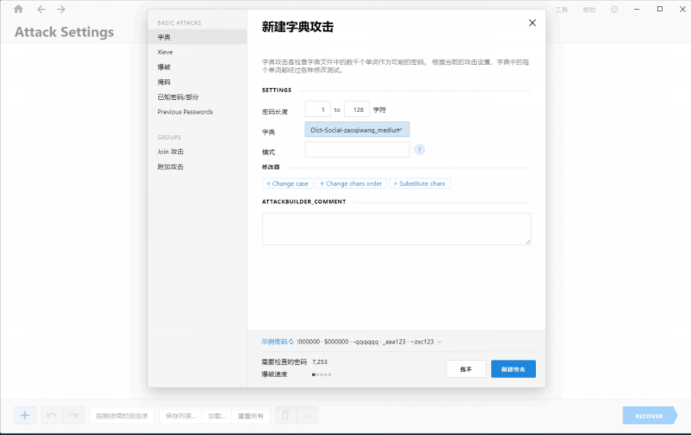Click the 示例密码 link

(x=274, y=341)
